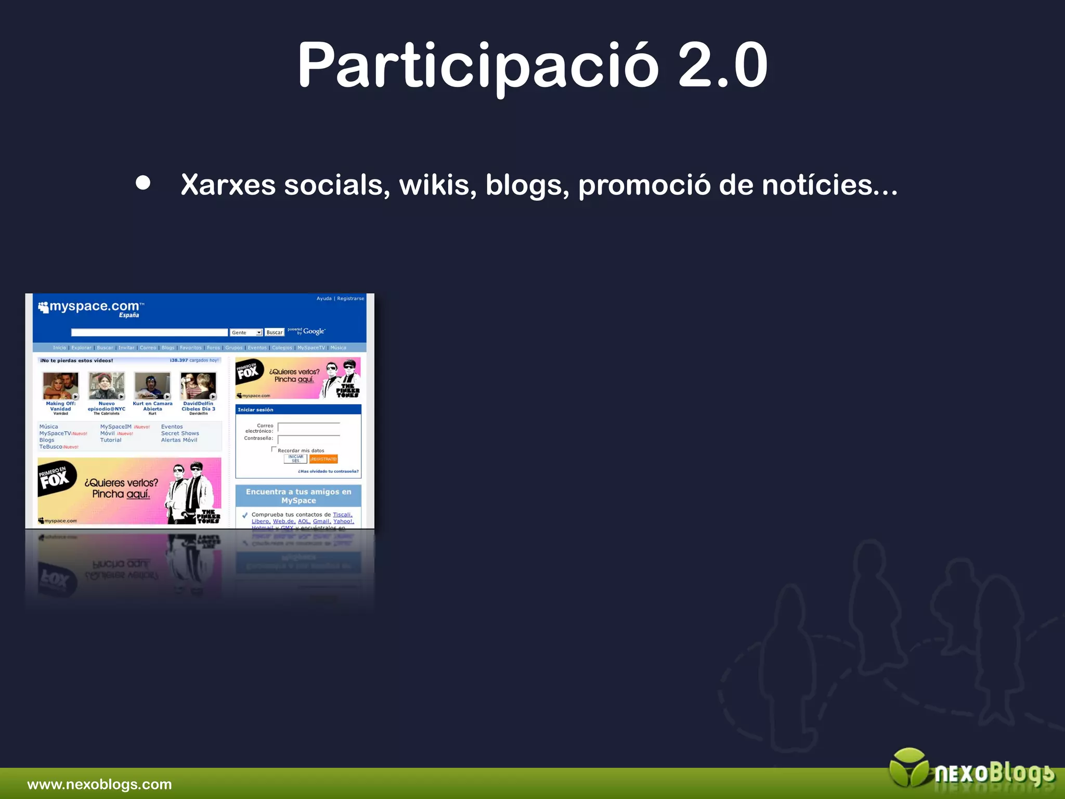Click the AOL contacts link

pyautogui.click(x=304, y=521)
